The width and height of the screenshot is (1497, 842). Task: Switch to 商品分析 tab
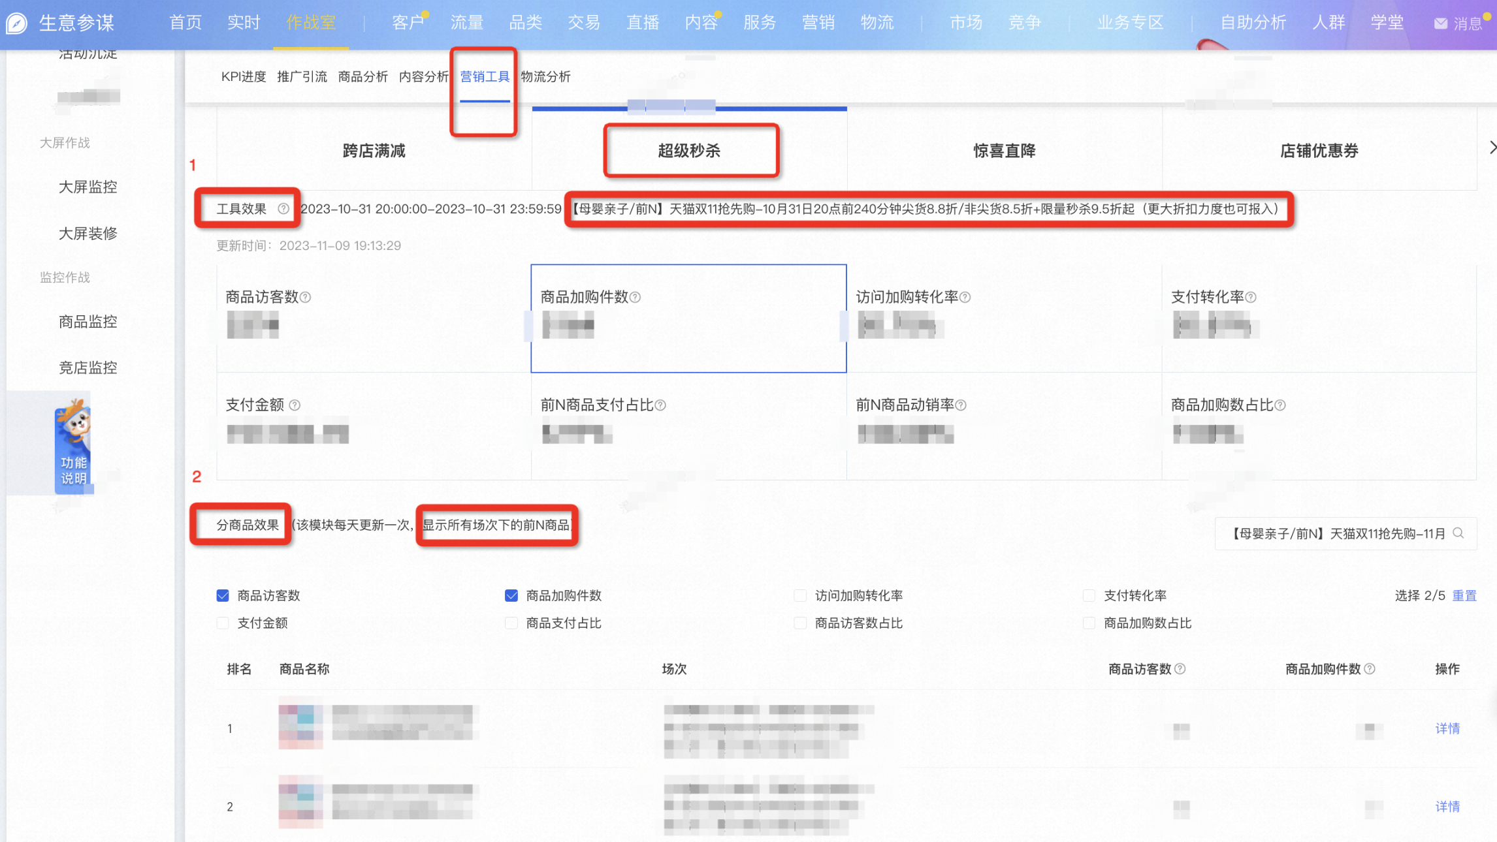pyautogui.click(x=363, y=77)
